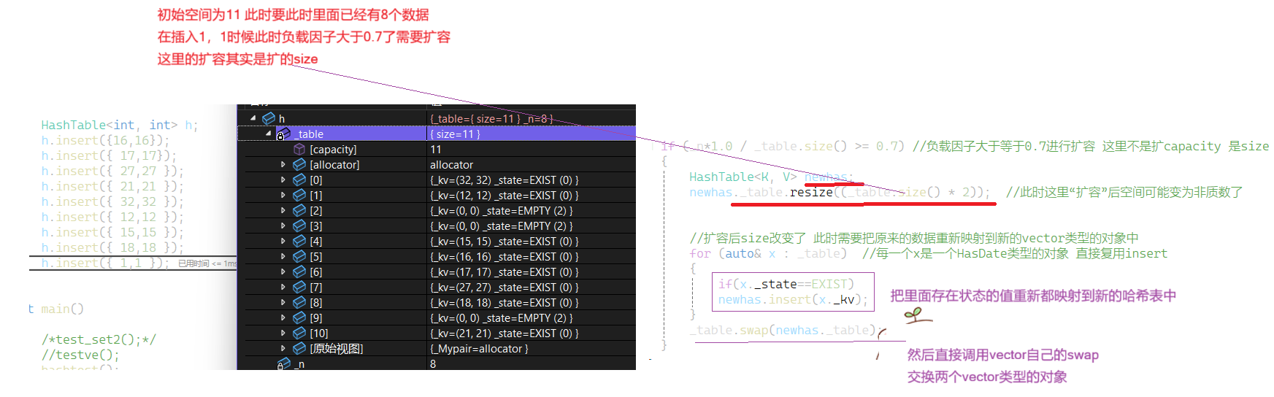Expand element [4] in watch list
This screenshot has width=1274, height=397.
coord(283,241)
